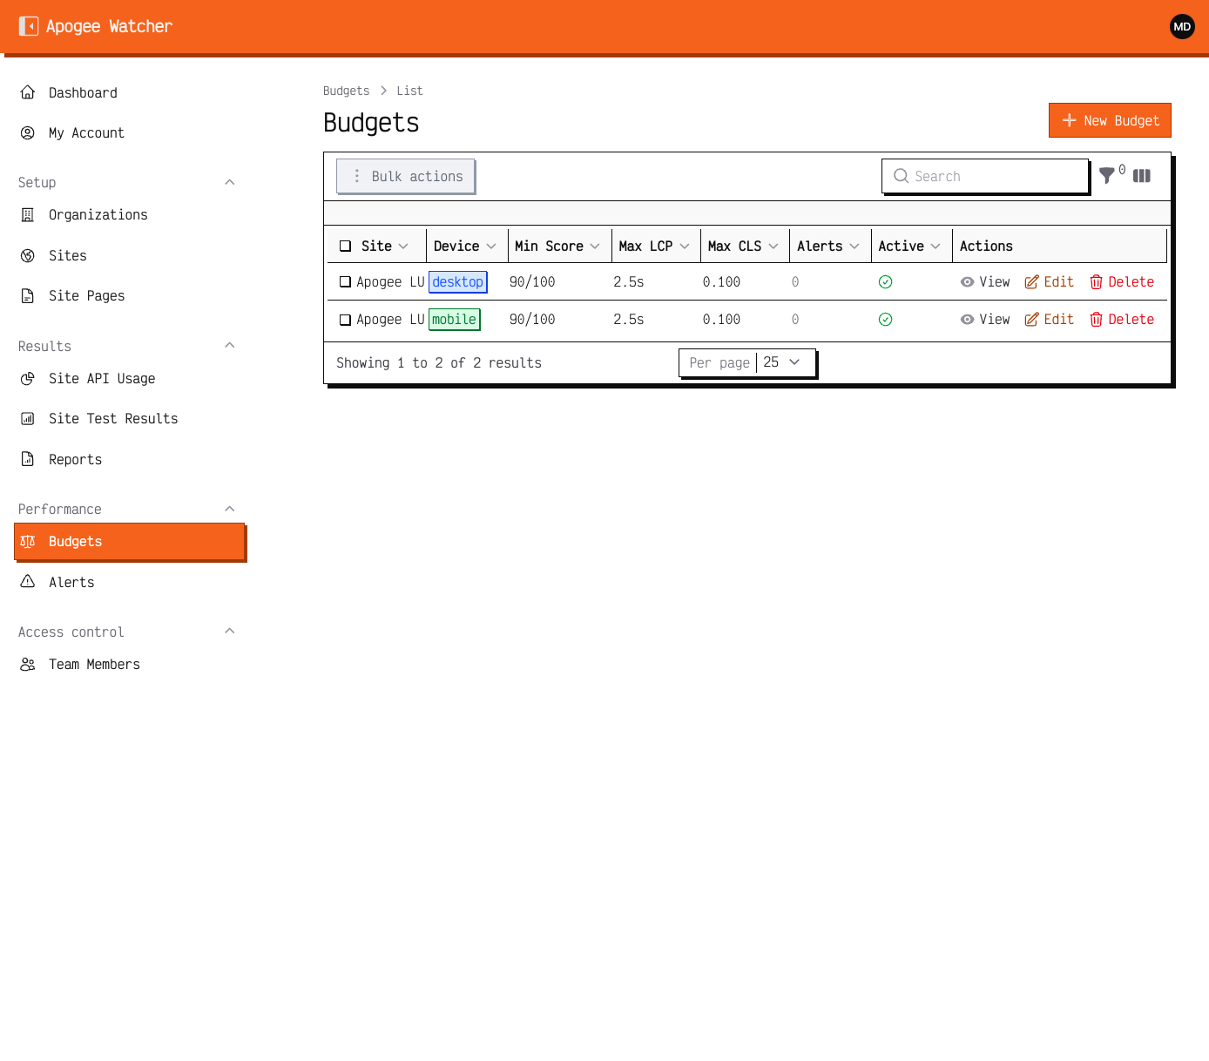Click the green mobile device badge
1209x1061 pixels.
pyautogui.click(x=455, y=319)
